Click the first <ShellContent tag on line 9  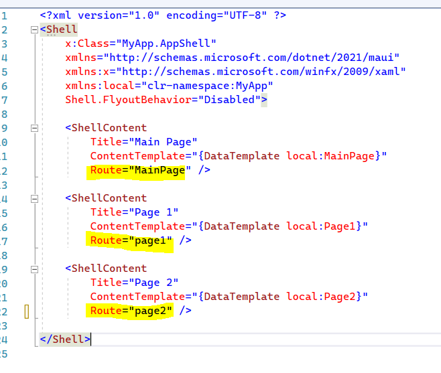(x=106, y=128)
